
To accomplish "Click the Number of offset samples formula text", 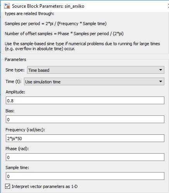I will point(64,34).
